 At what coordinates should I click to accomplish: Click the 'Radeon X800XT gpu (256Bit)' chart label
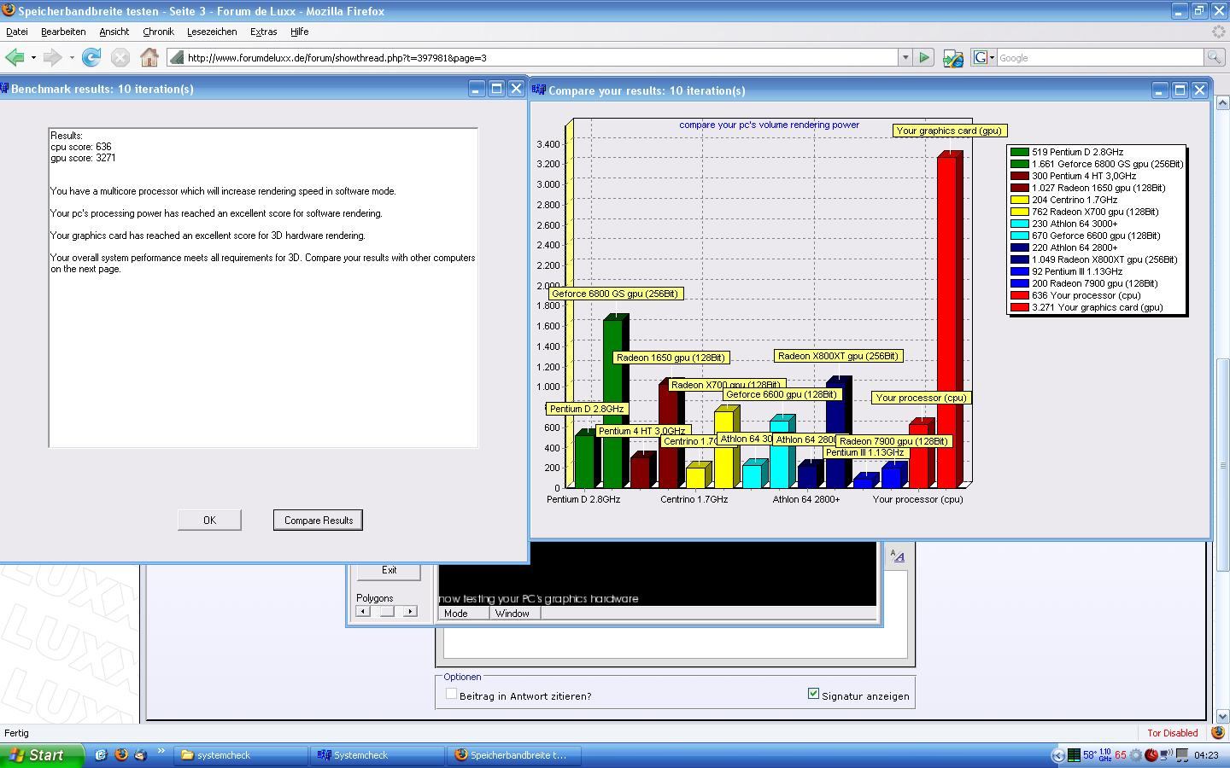tap(838, 356)
